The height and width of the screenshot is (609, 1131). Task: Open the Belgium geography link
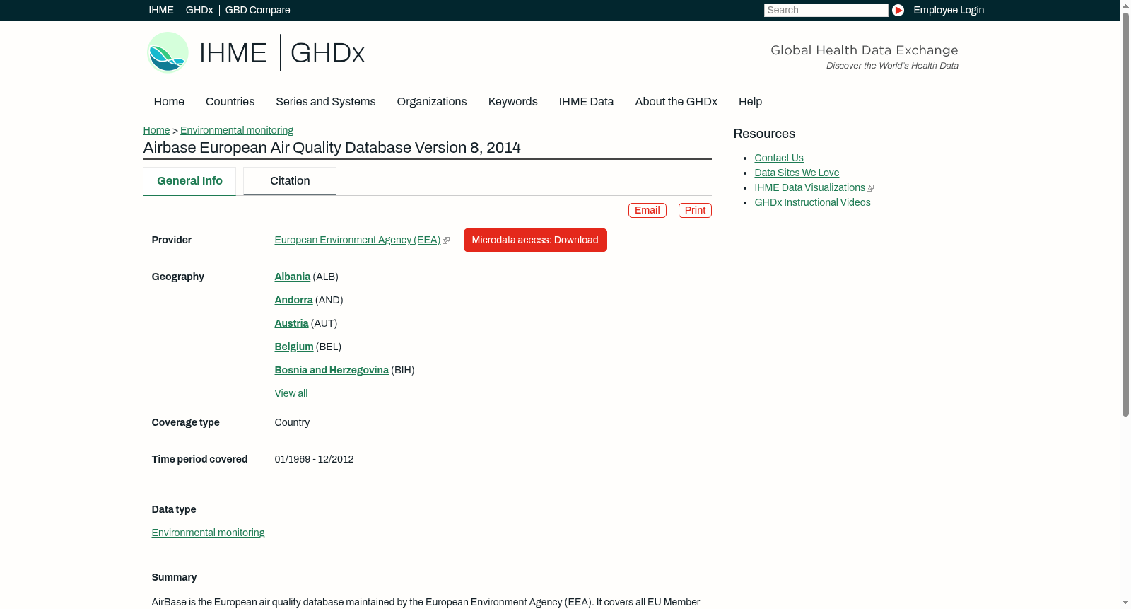pyautogui.click(x=294, y=347)
